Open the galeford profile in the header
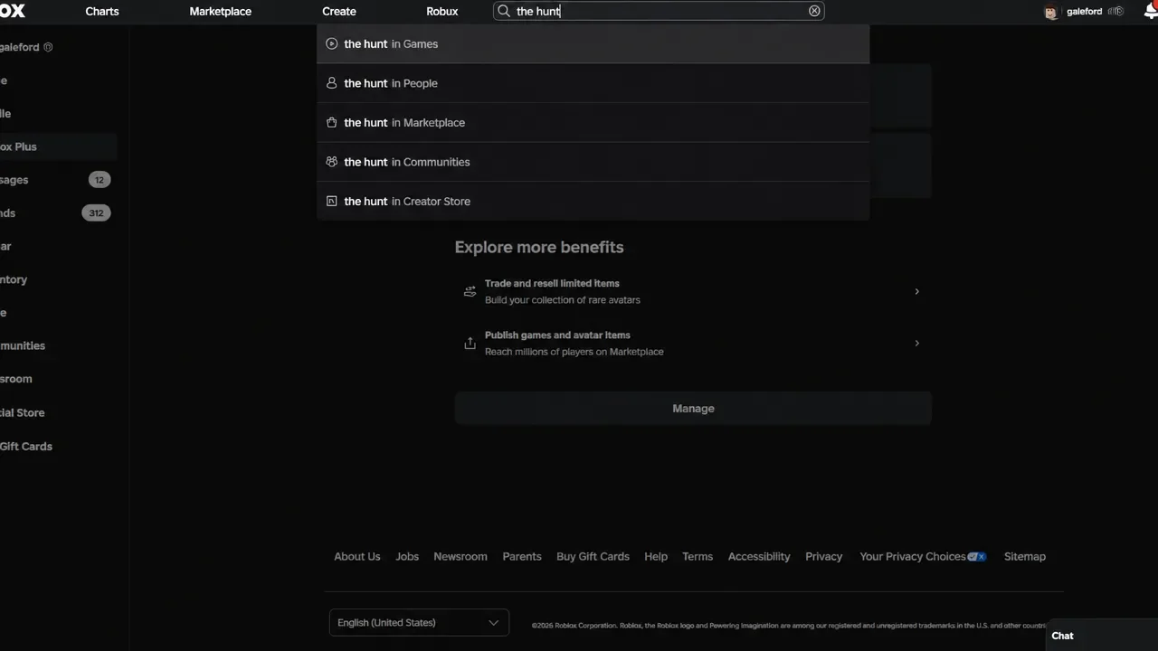The height and width of the screenshot is (651, 1158). (1084, 12)
